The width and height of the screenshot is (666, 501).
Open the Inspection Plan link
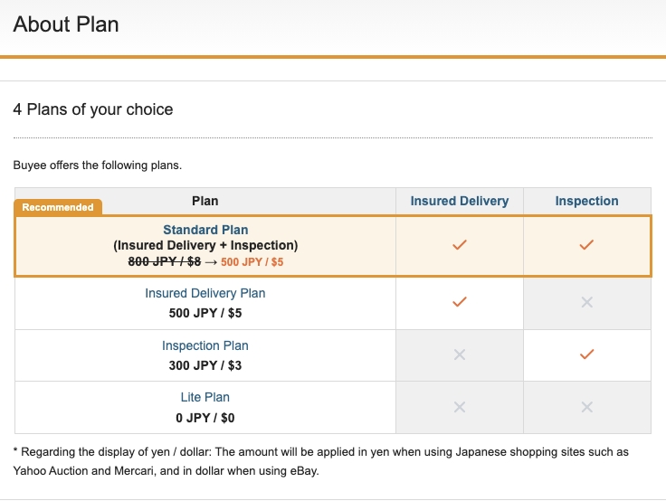205,345
